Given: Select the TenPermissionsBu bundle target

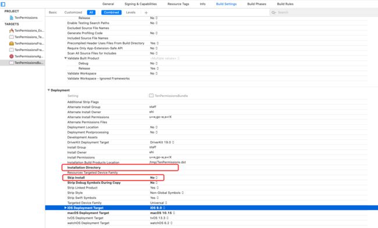Looking at the screenshot, I should tap(23, 63).
